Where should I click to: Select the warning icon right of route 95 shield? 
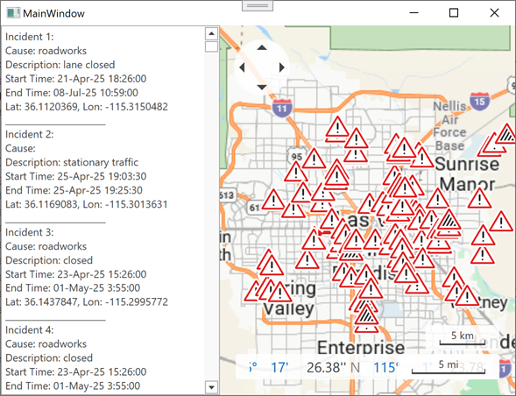coord(314,159)
